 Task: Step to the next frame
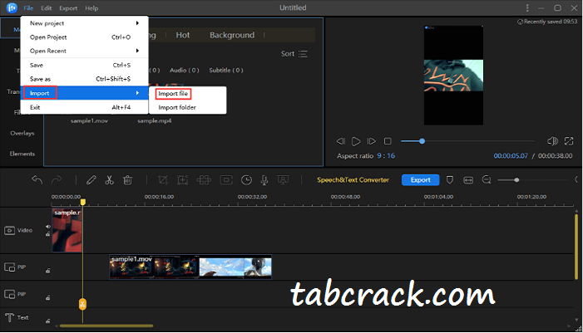pos(371,141)
